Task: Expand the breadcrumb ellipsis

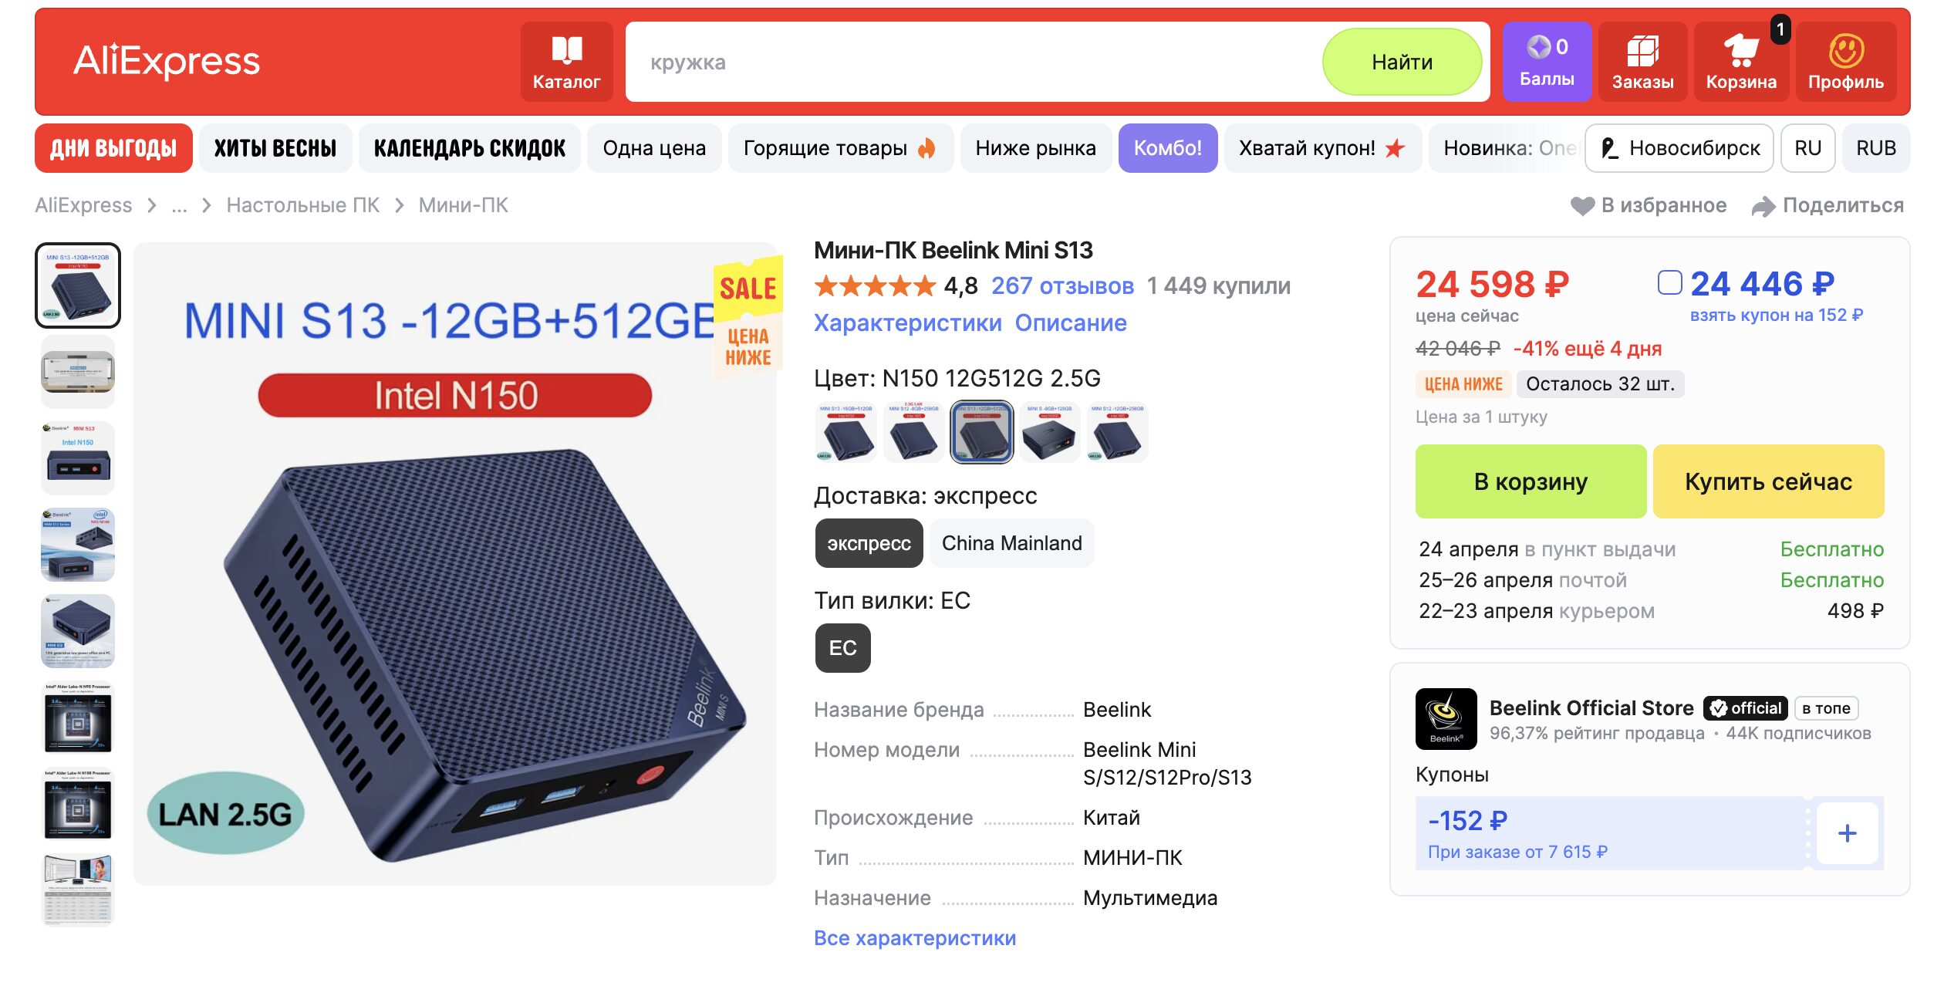Action: [x=180, y=205]
